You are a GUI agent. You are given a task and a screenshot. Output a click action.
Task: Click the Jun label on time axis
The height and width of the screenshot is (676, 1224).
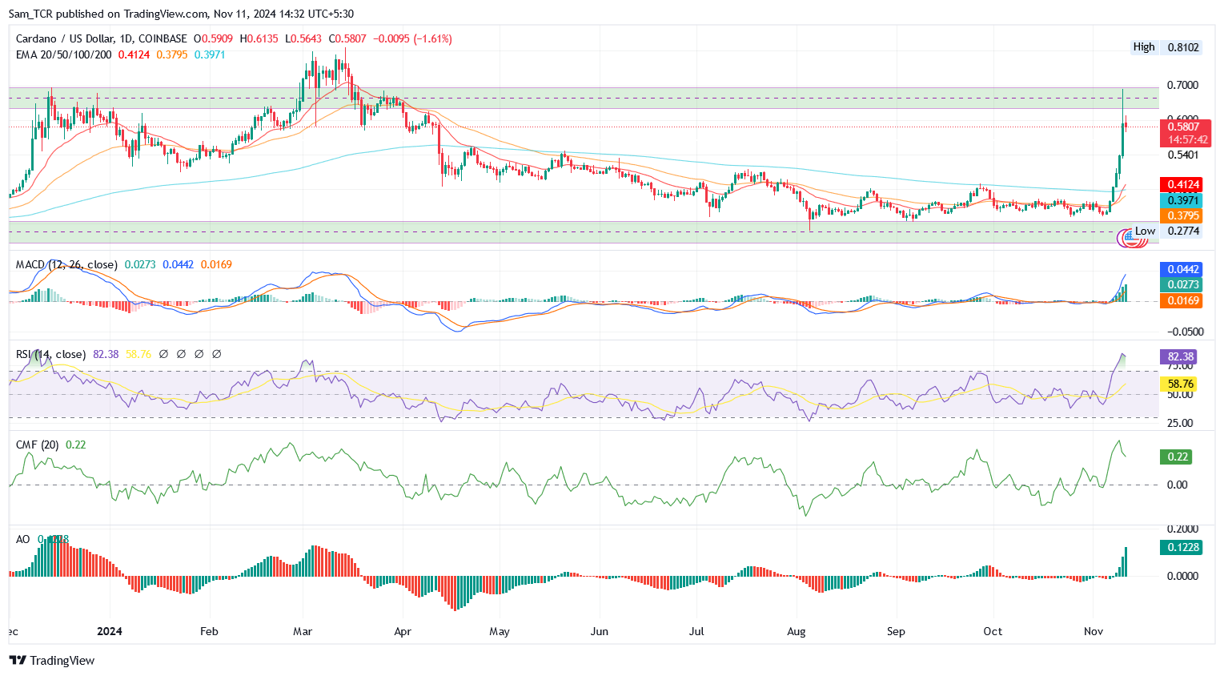[599, 631]
